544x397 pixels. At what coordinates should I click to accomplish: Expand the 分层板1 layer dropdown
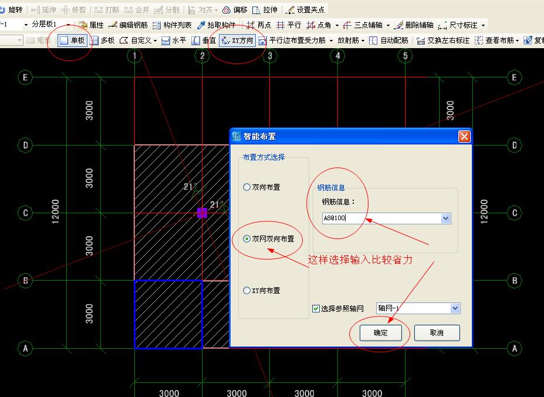[68, 25]
